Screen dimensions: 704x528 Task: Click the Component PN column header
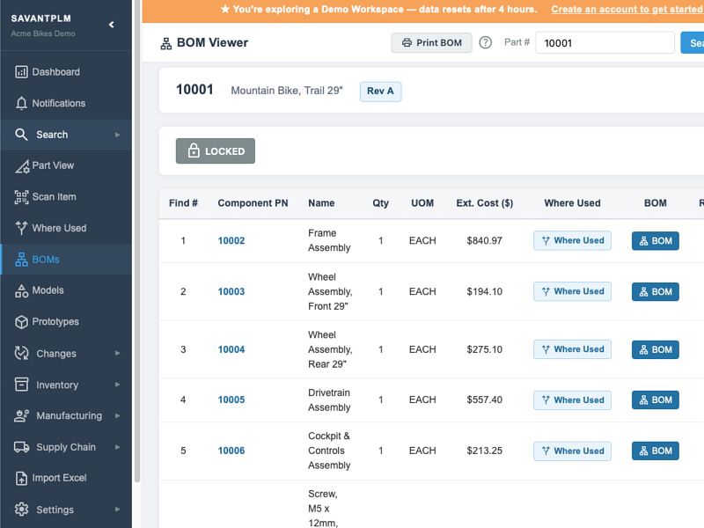coord(253,203)
